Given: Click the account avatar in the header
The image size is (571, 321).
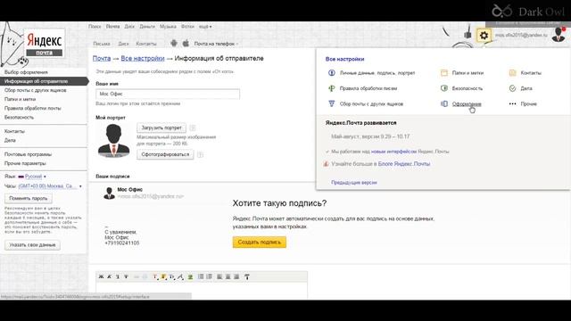Looking at the screenshot, I should tap(559, 35).
